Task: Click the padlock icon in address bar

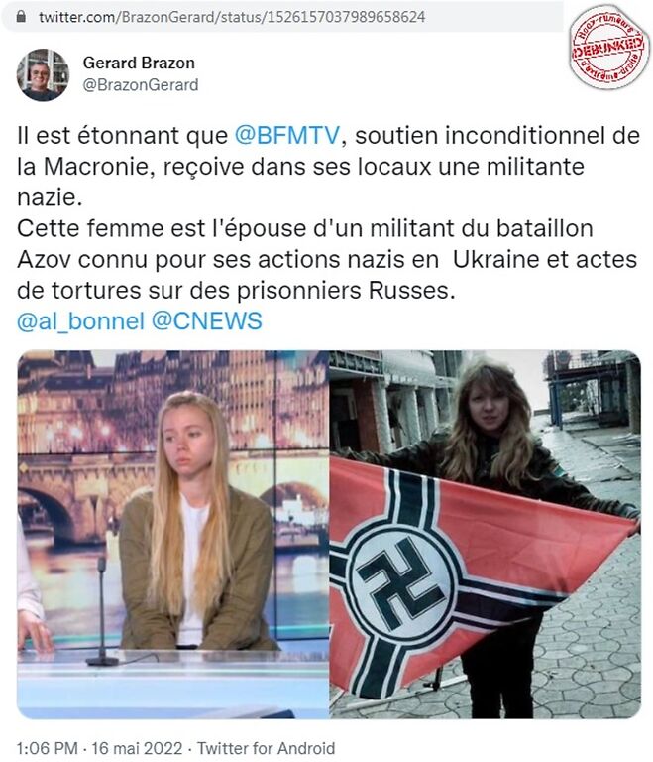Action: tap(21, 17)
